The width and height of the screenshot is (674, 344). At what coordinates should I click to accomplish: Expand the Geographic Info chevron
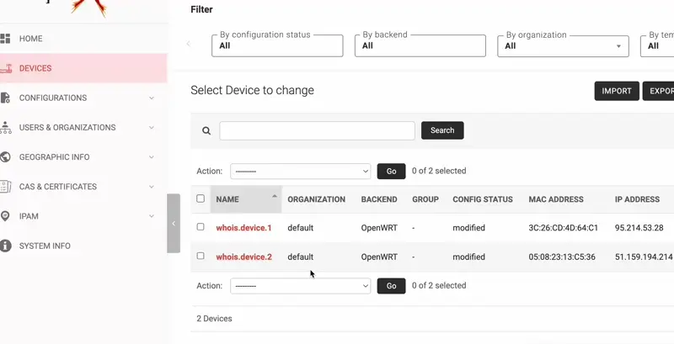click(x=152, y=157)
